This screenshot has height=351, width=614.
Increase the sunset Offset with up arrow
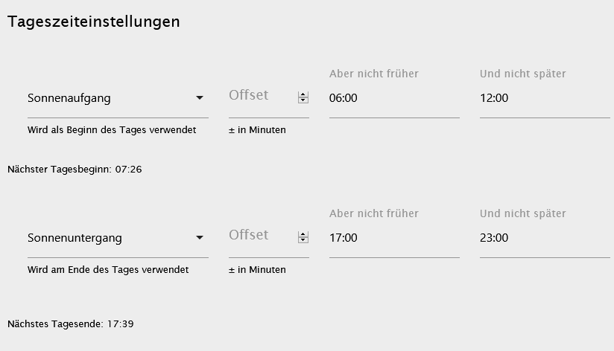point(303,235)
